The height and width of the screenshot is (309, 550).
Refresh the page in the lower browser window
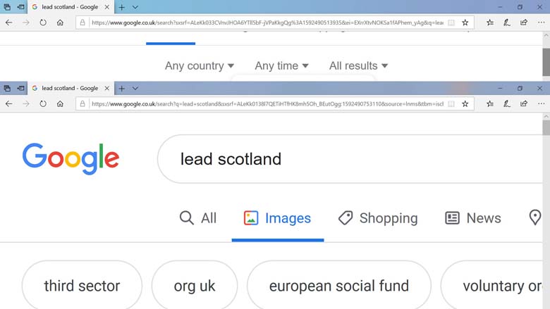click(43, 103)
